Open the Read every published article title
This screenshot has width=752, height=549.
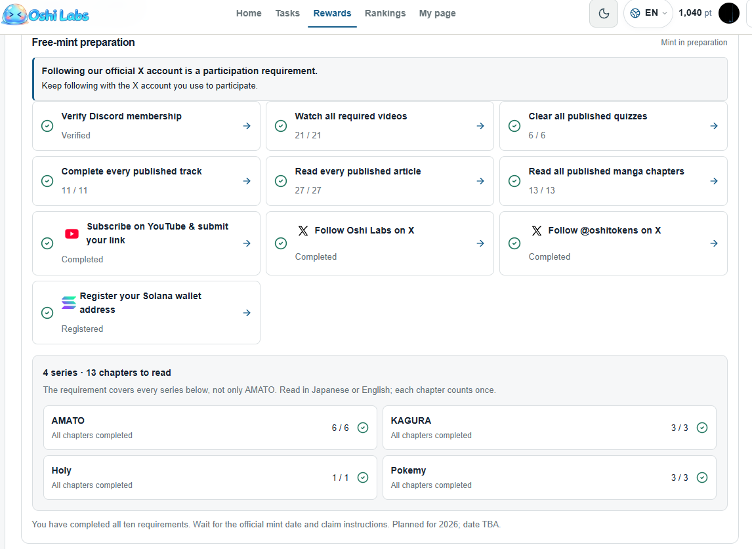358,171
